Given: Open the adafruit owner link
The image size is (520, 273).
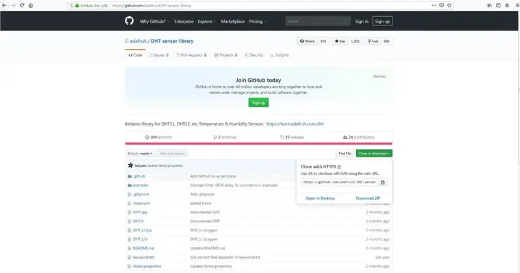Looking at the screenshot, I should pos(138,41).
